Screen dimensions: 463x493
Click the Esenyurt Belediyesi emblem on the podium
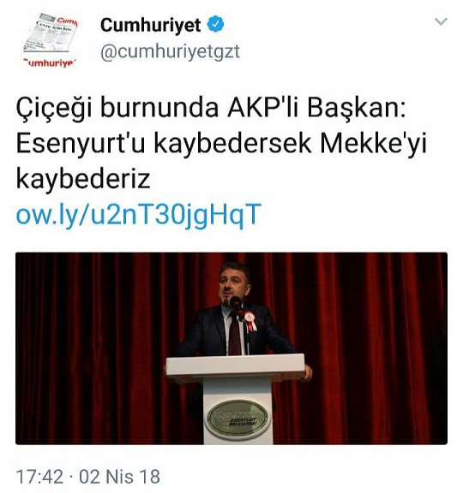[x=238, y=419]
